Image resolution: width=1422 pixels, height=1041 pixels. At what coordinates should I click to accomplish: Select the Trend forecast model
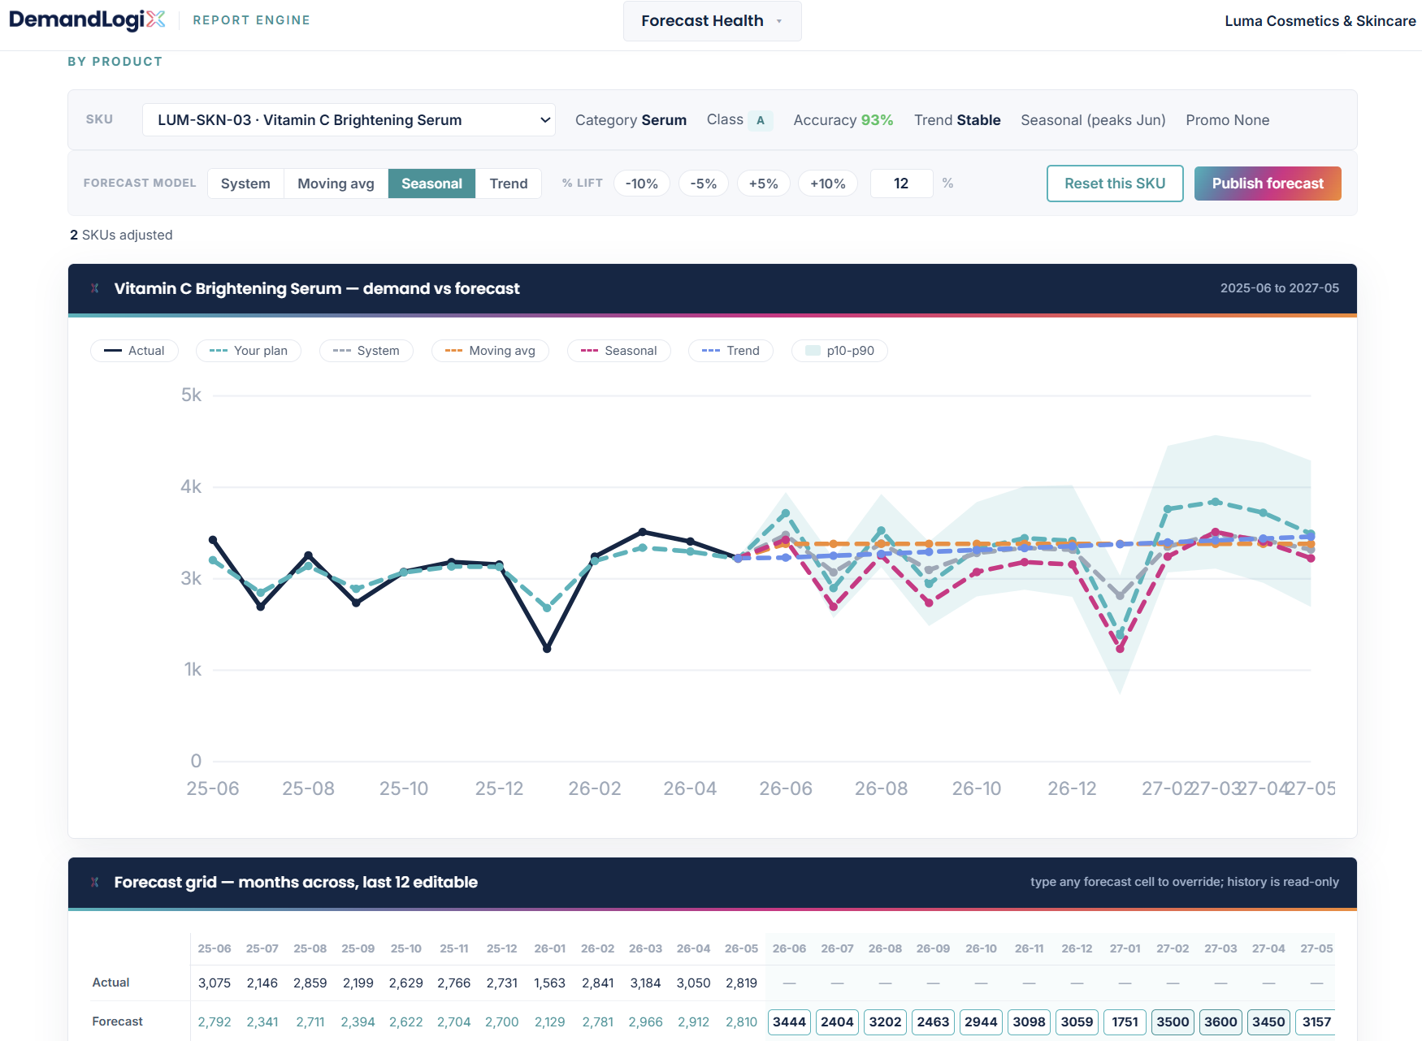pyautogui.click(x=509, y=184)
